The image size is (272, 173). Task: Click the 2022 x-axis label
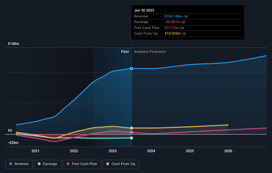[x=74, y=151]
